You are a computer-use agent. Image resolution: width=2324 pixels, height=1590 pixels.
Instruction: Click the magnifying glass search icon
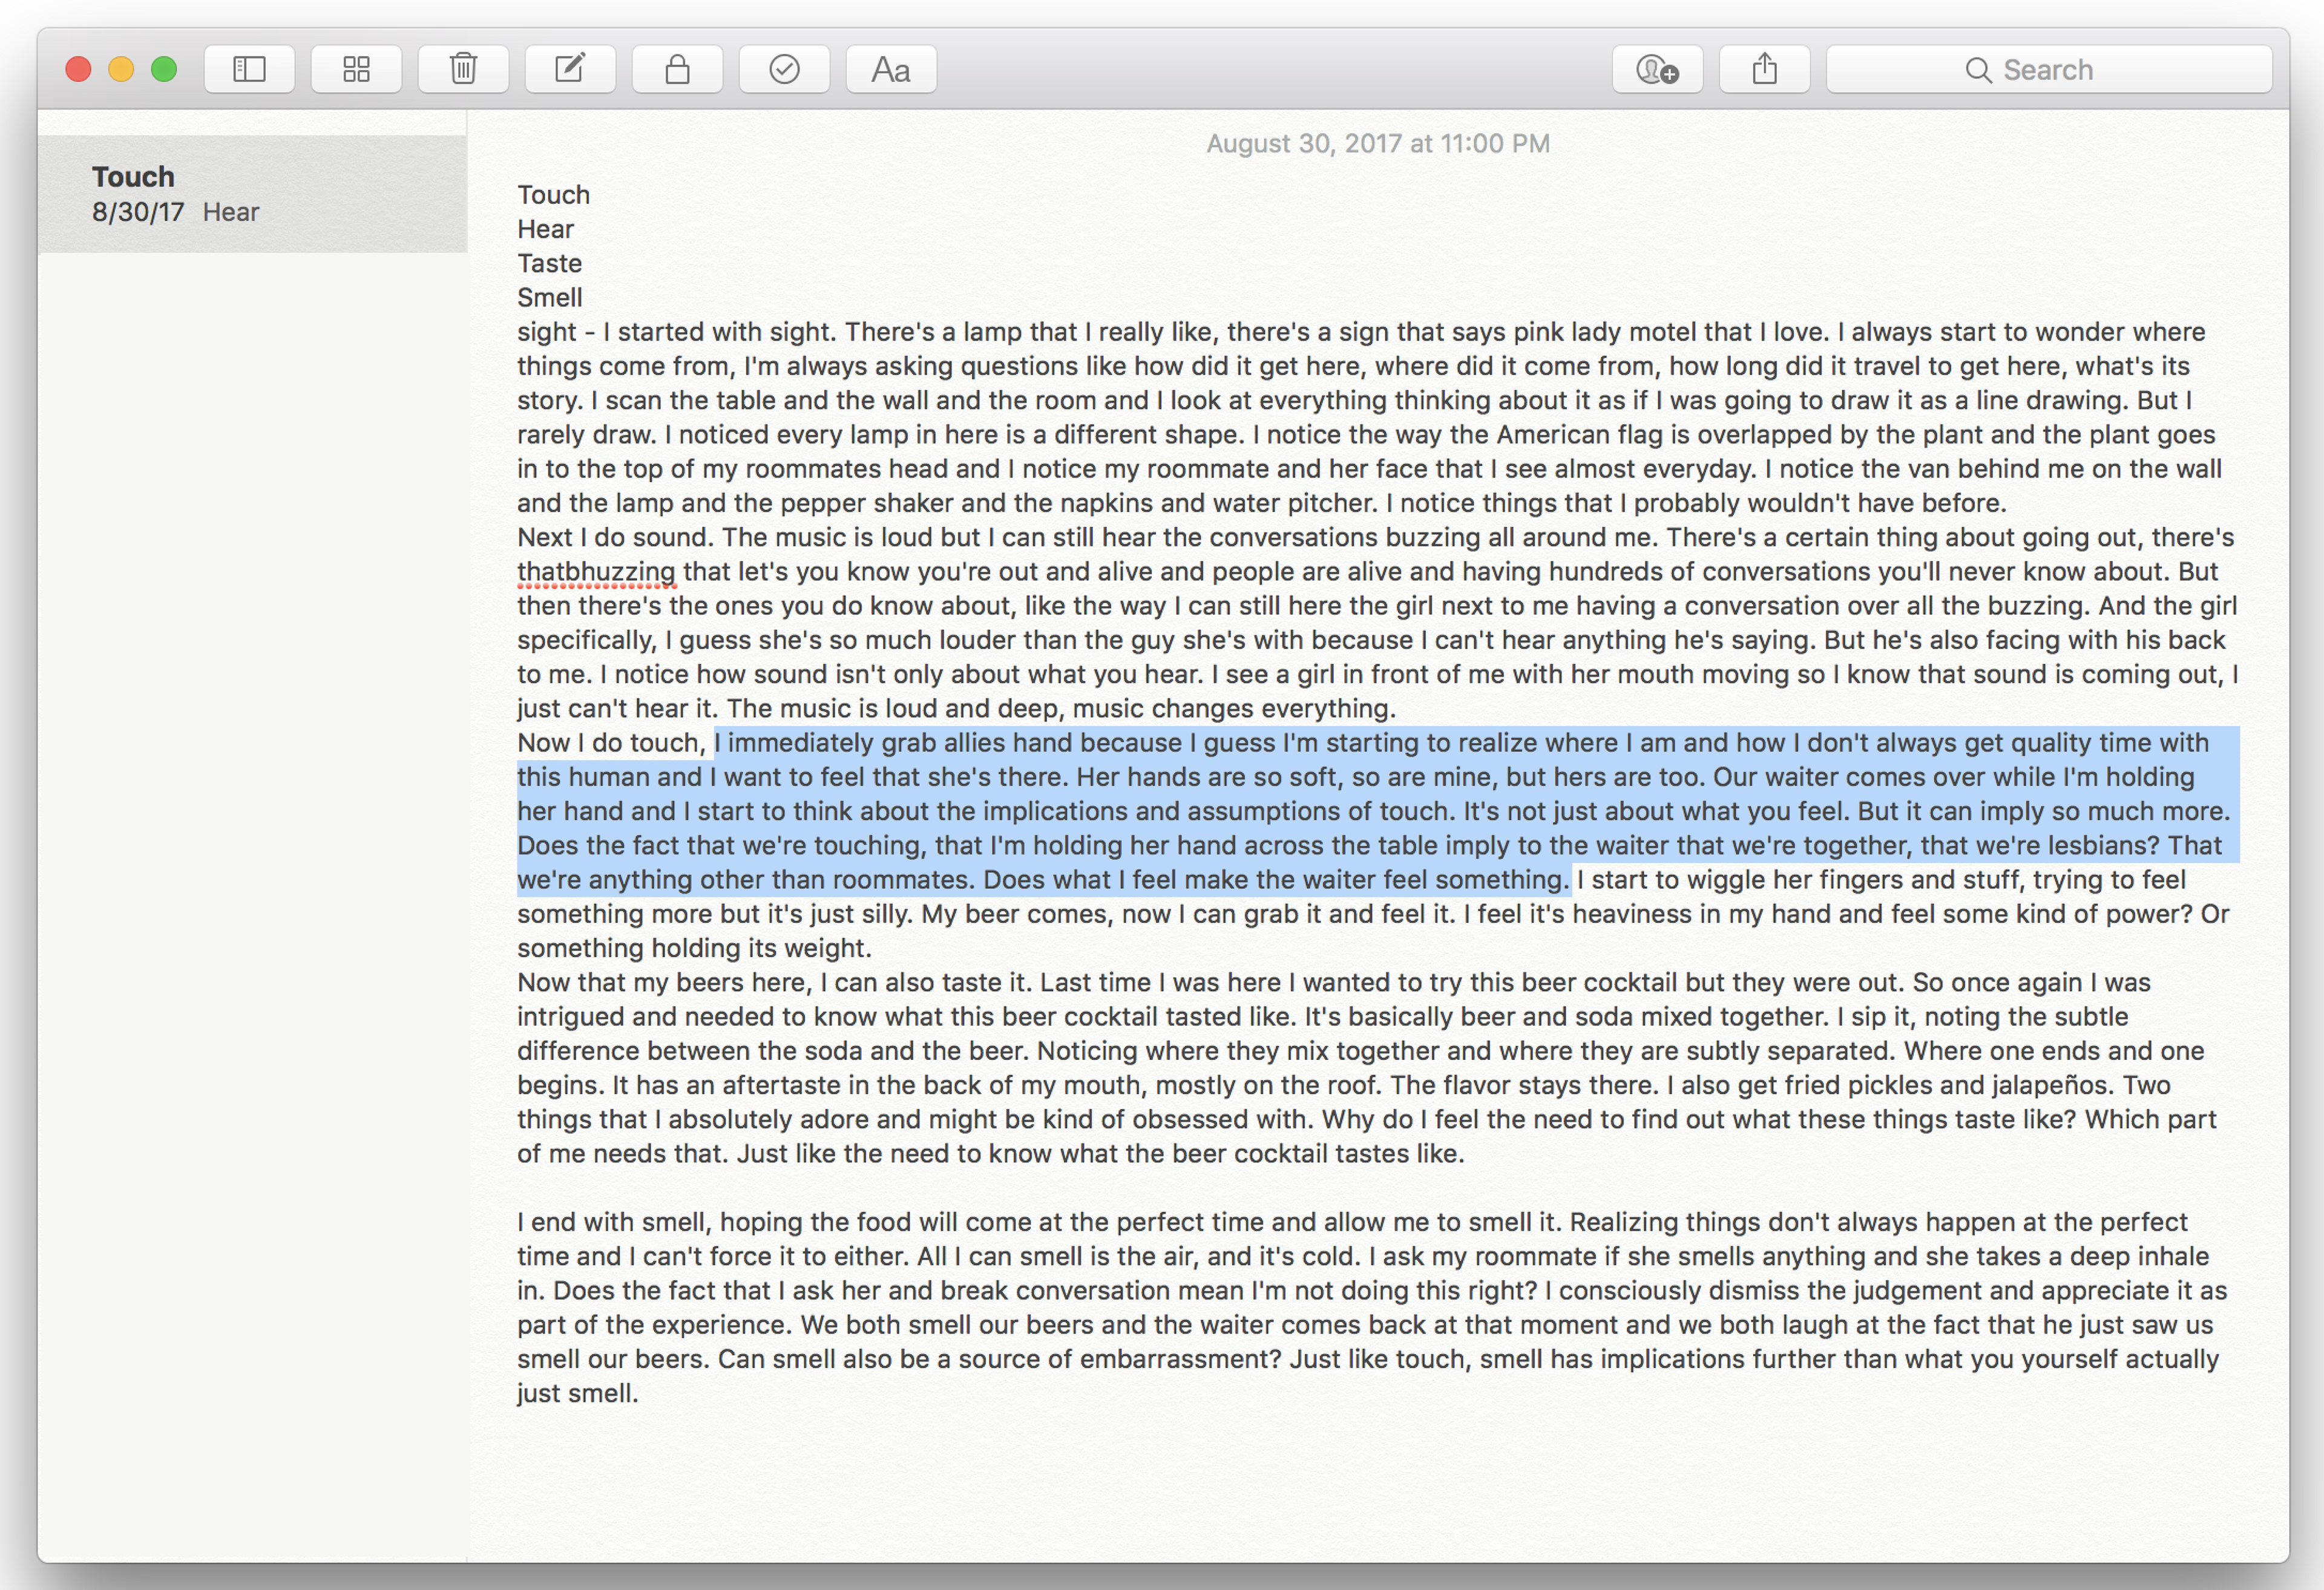(1977, 70)
